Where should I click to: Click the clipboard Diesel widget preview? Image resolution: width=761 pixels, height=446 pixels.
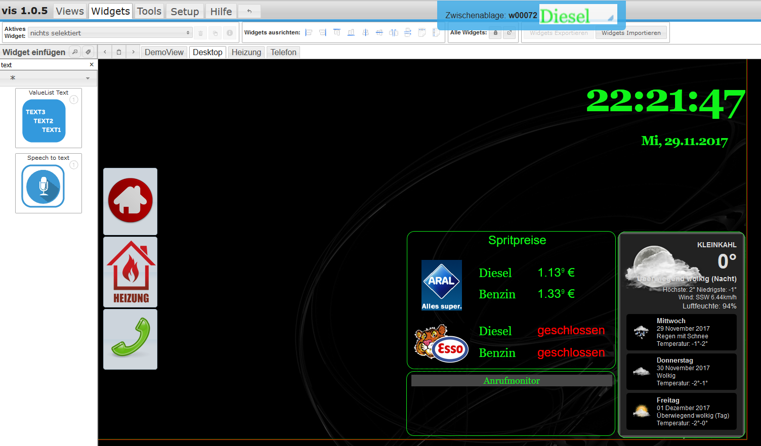(578, 15)
